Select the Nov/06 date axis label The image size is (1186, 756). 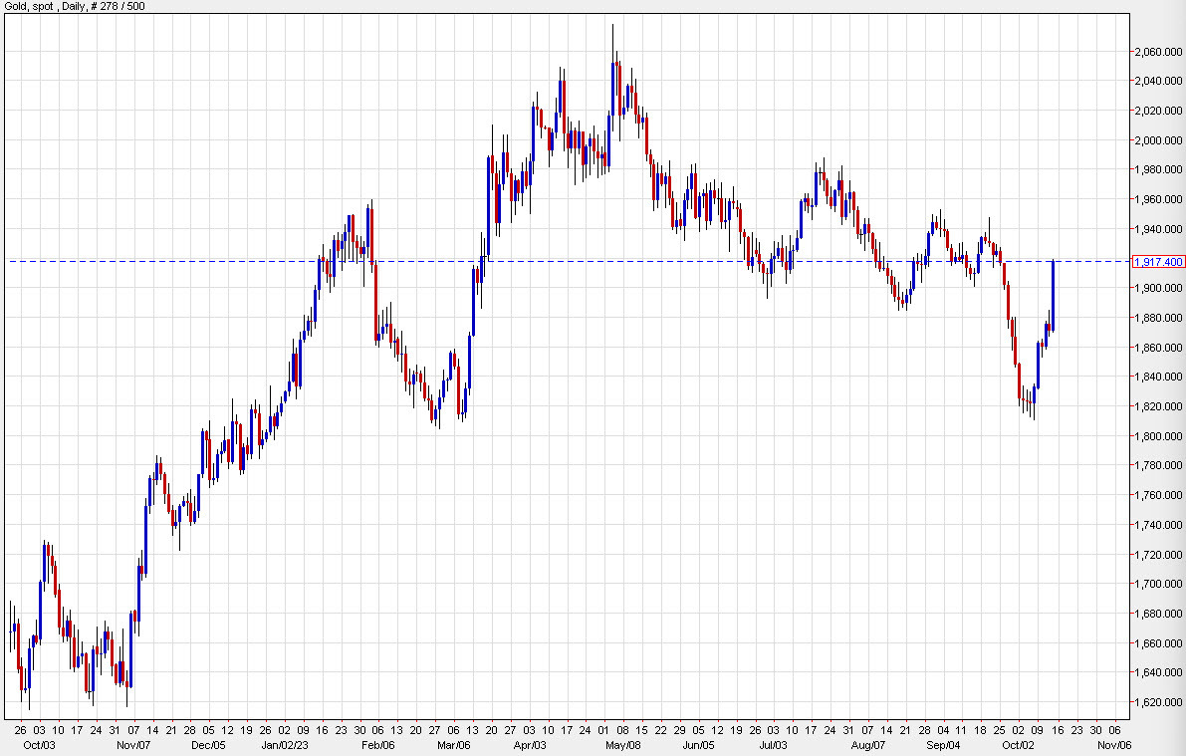click(1113, 743)
